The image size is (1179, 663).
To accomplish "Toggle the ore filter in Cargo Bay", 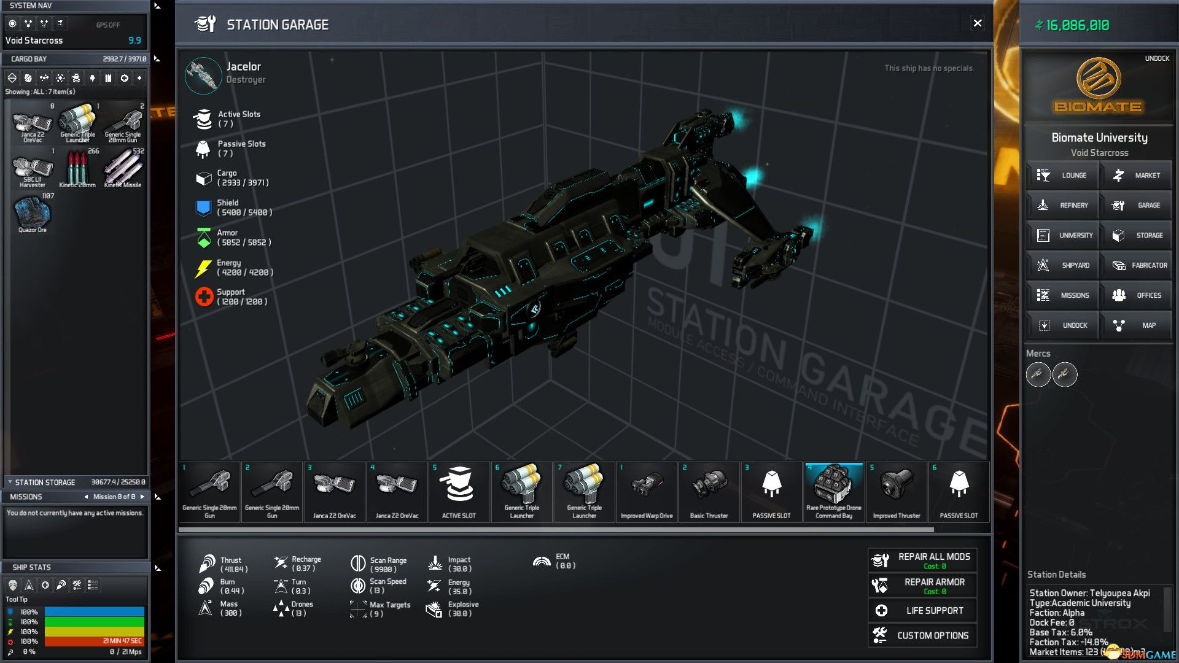I will [28, 78].
